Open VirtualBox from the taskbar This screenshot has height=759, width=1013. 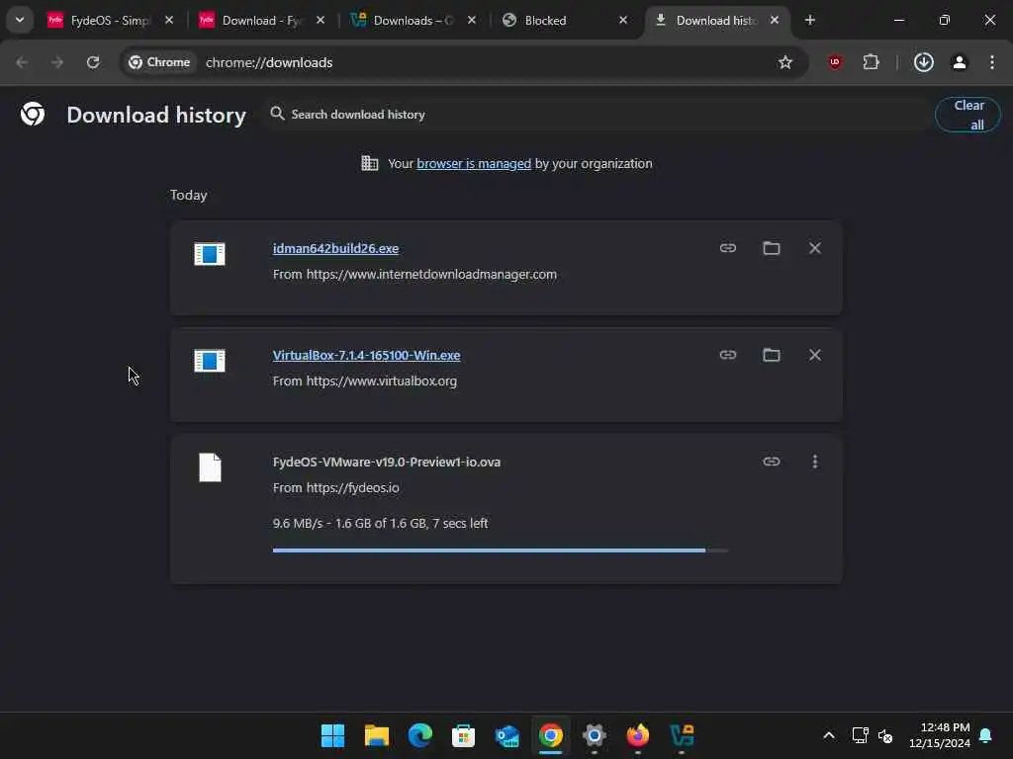click(x=682, y=735)
